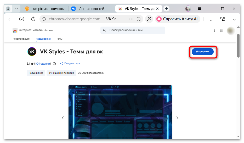Viewport: 244px width, 143px height.
Task: Focus the Поиск расширений и тем field
Action: point(133,30)
